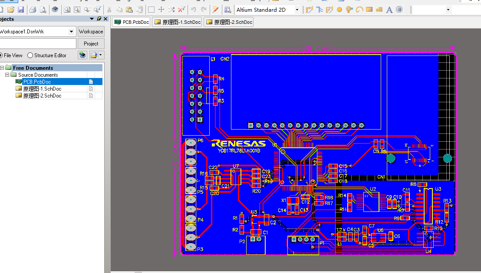Click the cross probe icon
The width and height of the screenshot is (481, 273).
[216, 10]
